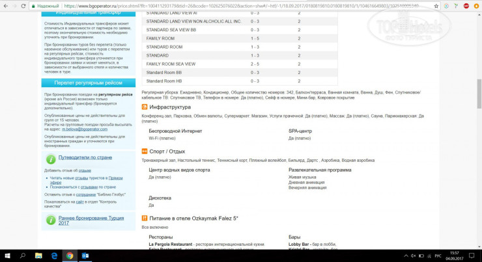
Task: Click the orange Инфраструктура section icon
Action: (x=144, y=107)
